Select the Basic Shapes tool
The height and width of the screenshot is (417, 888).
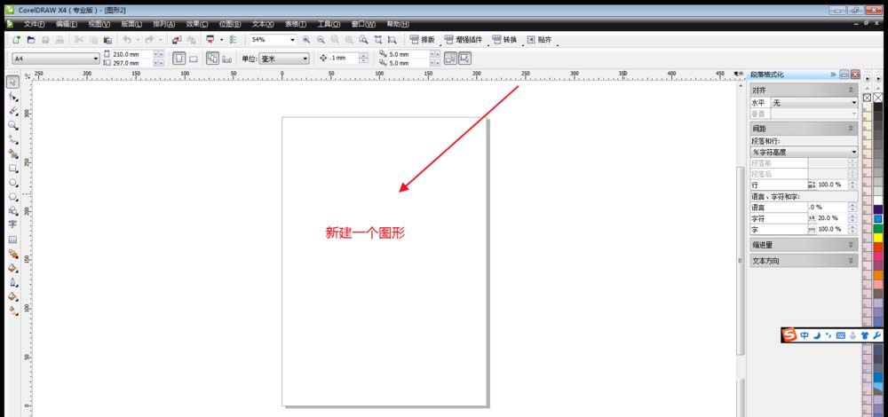click(13, 210)
